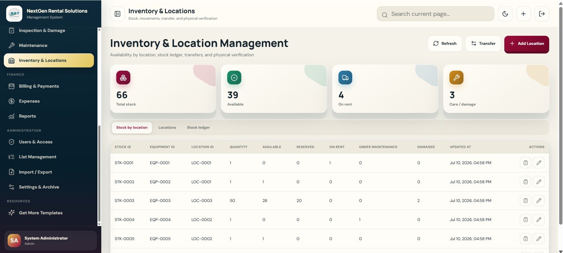Screen dimensions: 563x253
Task: Click the On rent truck icon
Action: pos(345,78)
